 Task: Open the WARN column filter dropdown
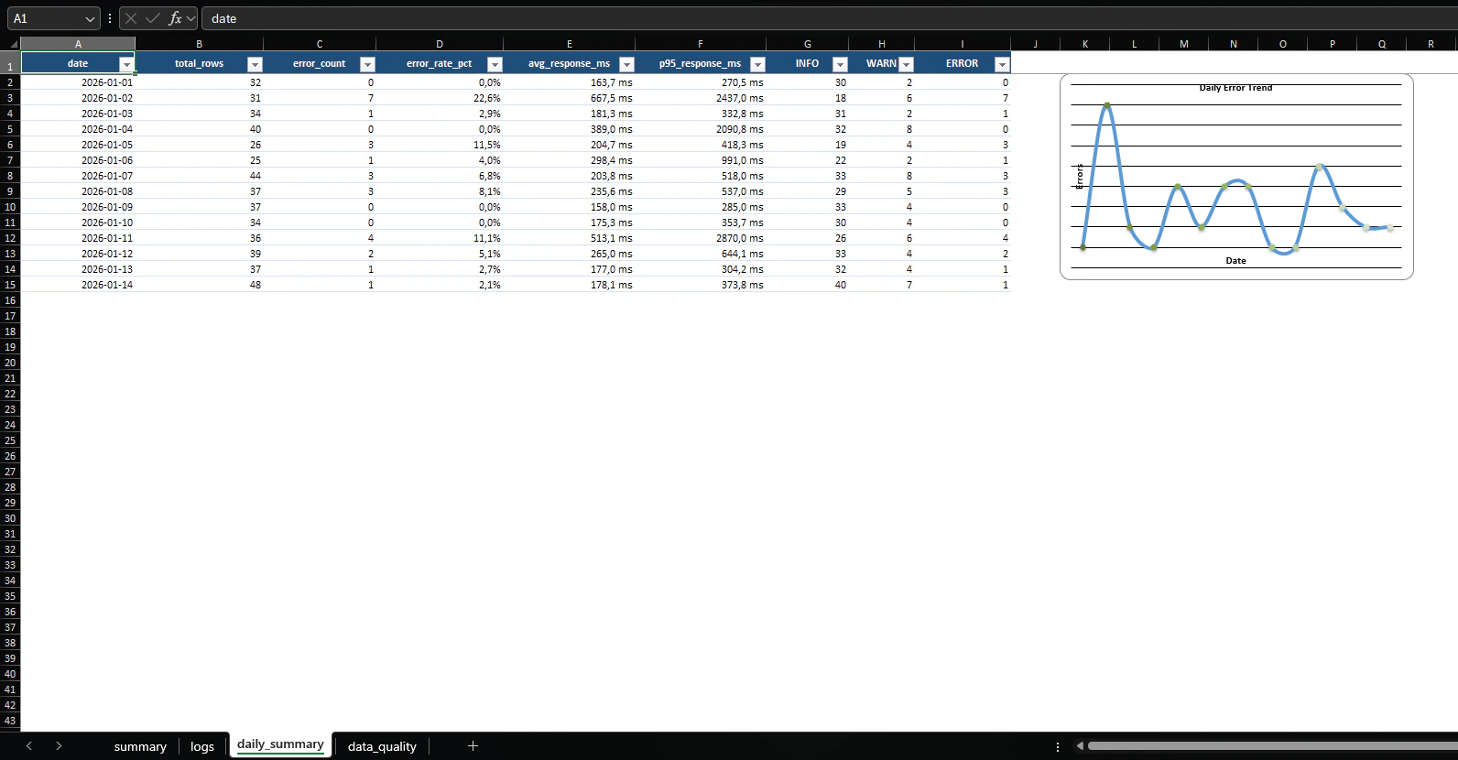click(x=906, y=64)
